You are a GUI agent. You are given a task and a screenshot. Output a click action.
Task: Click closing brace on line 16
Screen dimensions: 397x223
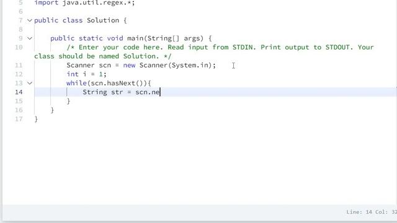point(52,110)
